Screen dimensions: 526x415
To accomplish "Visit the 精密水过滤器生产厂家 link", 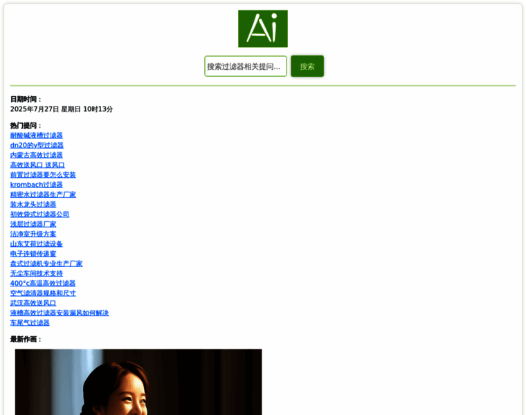I will click(x=43, y=194).
